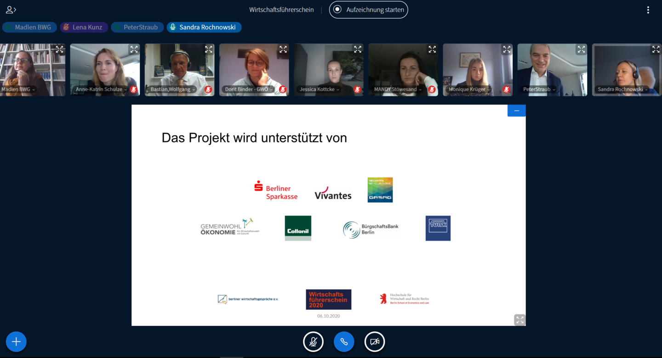Viewport: 662px width, 358px height.
Task: Open MANDY Stöwesand name dropdown
Action: pyautogui.click(x=398, y=89)
